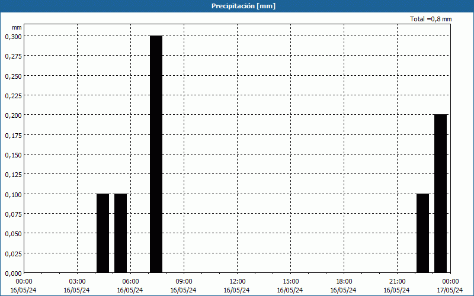
Task: Click the 0,100 mm bar after 21:00
Action: (x=422, y=233)
